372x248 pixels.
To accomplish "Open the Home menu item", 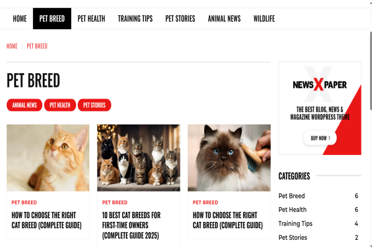I will [20, 19].
